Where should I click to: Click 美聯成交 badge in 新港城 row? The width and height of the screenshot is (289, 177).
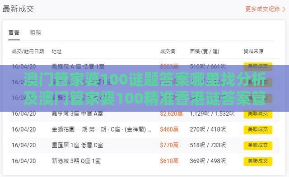pos(258,161)
